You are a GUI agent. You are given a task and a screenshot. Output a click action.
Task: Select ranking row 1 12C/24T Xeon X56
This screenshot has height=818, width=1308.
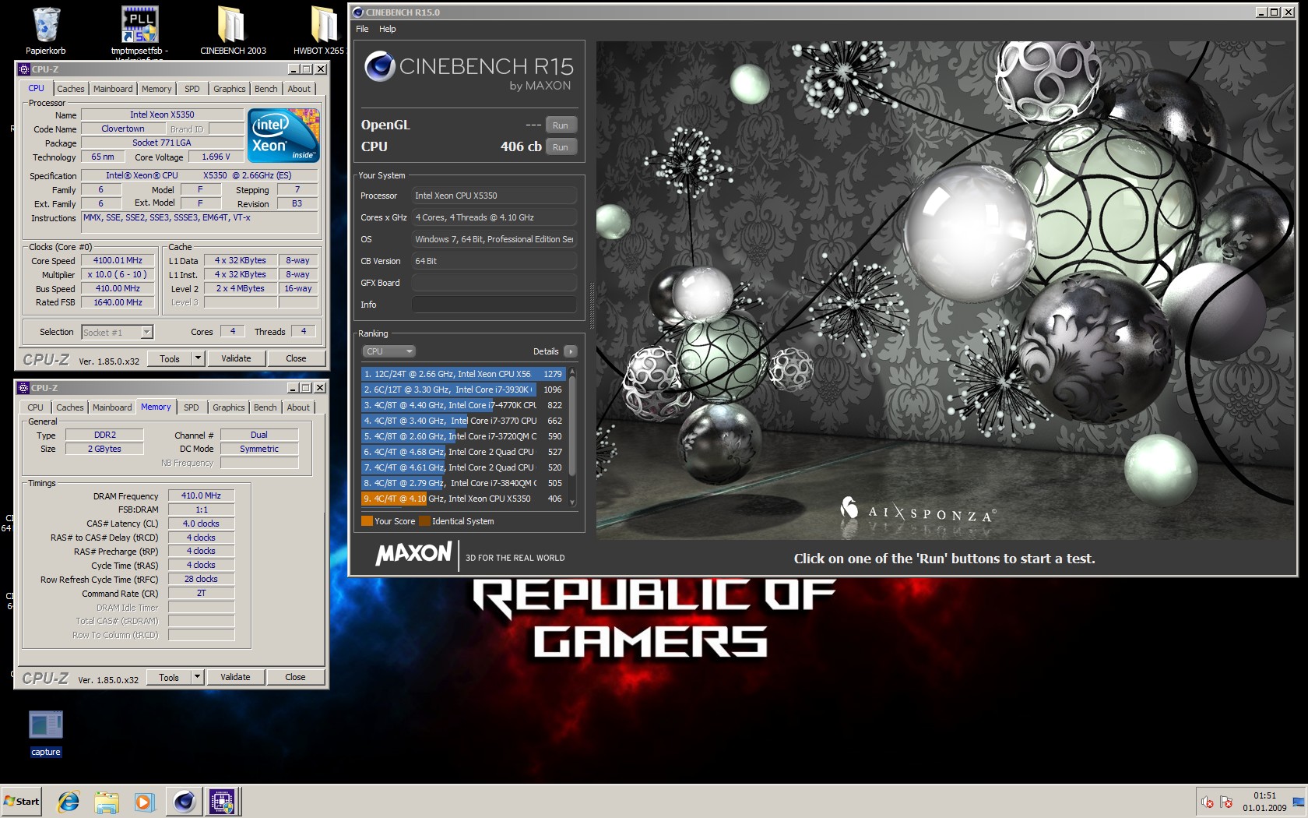463,374
